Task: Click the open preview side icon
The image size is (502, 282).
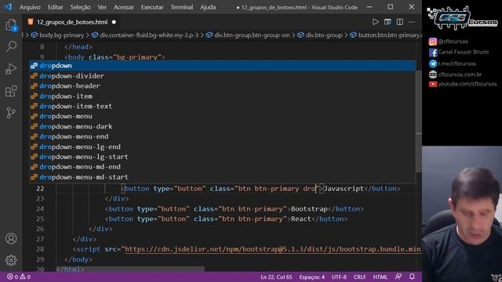Action: pyautogui.click(x=387, y=22)
